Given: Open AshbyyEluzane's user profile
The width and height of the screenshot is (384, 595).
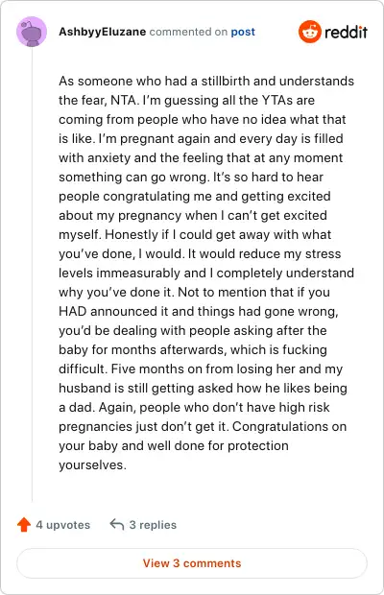Looking at the screenshot, I should (102, 32).
